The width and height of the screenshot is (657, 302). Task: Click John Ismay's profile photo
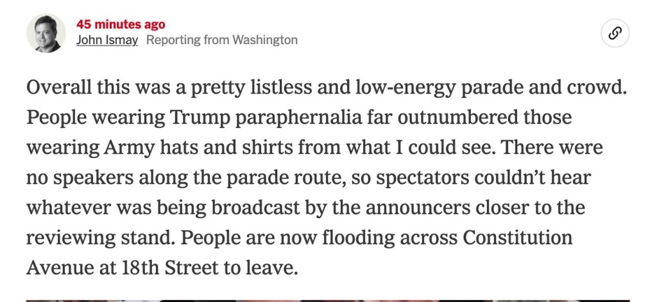(x=46, y=33)
